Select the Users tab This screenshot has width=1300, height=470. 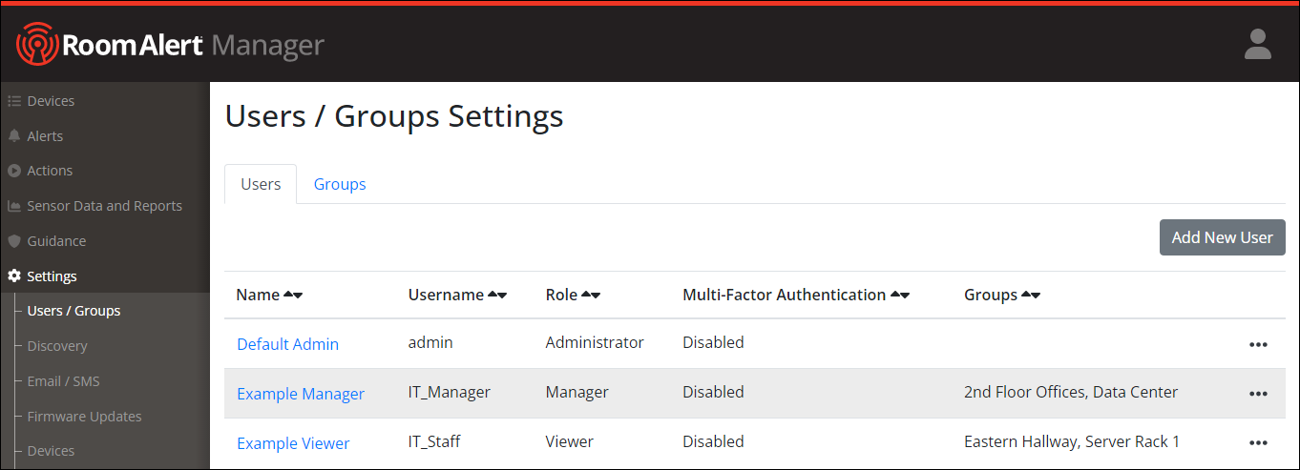click(x=261, y=184)
